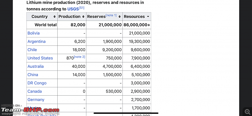Toggle Resources column sort arrow
Screen dimensions: 252x116
[x=148, y=17]
